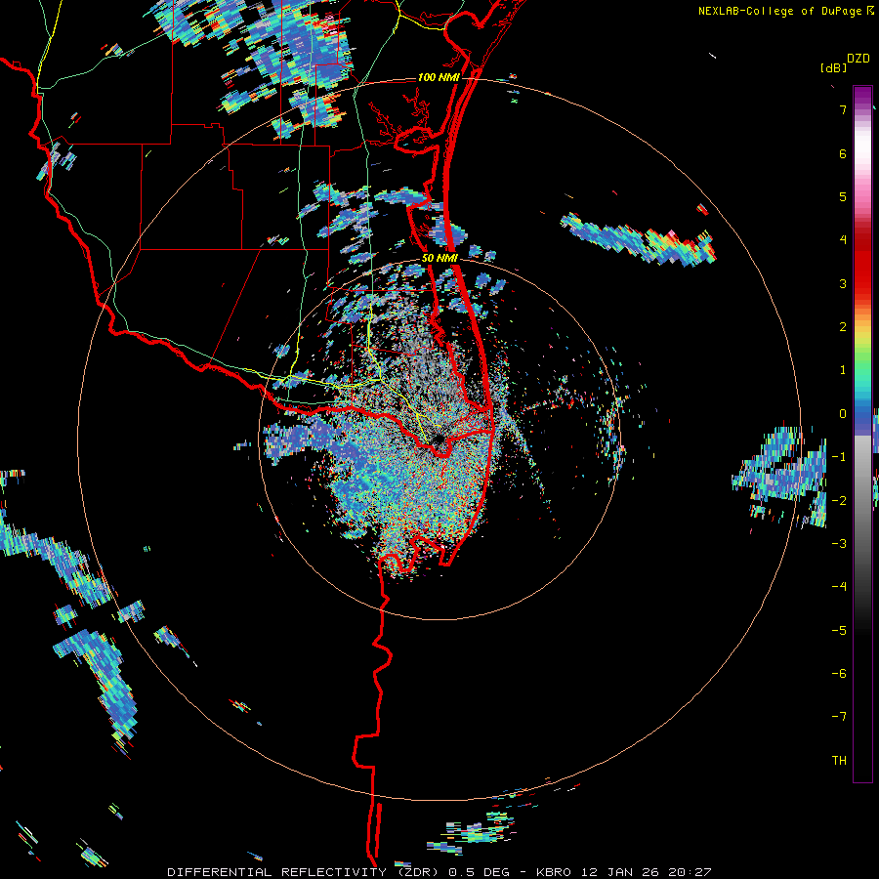Select the -3 dB tick label
Screen dimensions: 879x879
click(839, 544)
